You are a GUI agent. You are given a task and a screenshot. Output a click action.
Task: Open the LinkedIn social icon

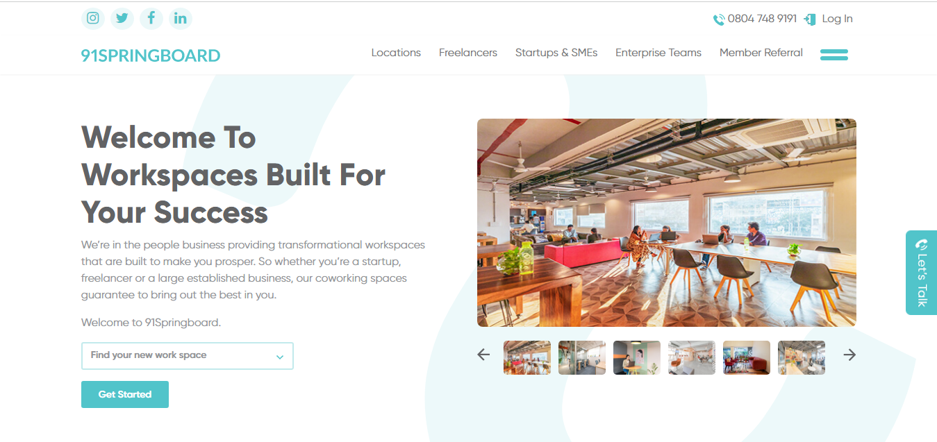(181, 19)
